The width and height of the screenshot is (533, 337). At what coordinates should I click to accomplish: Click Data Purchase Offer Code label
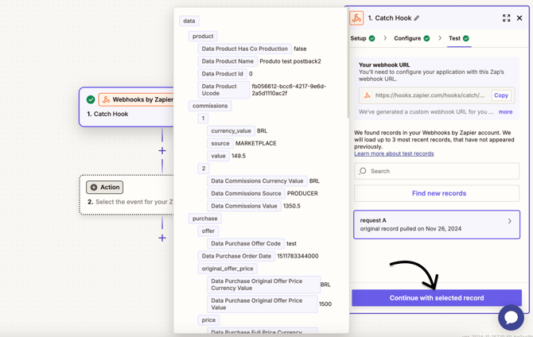click(x=246, y=243)
